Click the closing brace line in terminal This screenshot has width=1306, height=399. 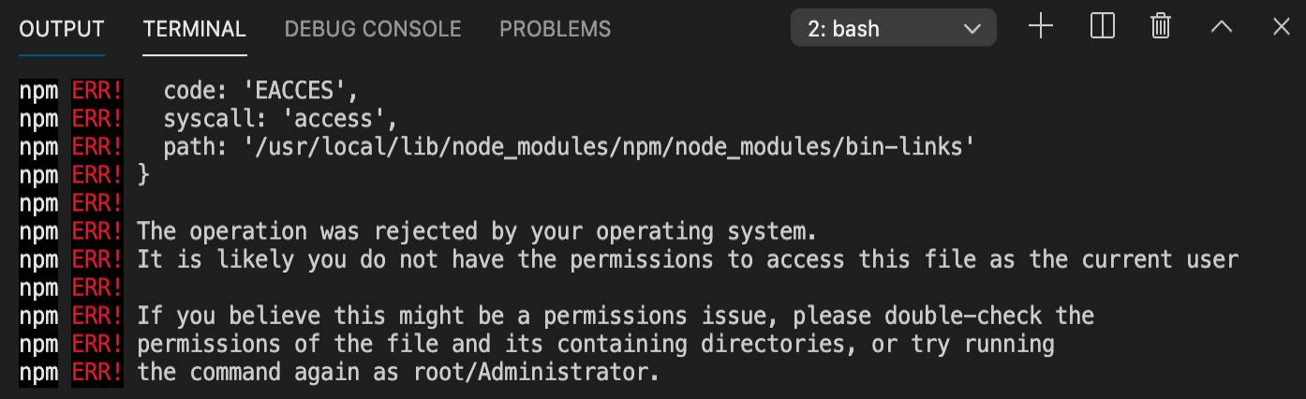(143, 175)
